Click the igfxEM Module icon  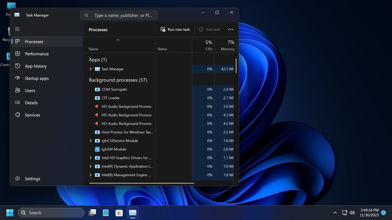97,149
